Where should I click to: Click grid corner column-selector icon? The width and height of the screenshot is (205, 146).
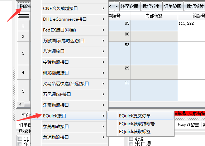click(23, 16)
